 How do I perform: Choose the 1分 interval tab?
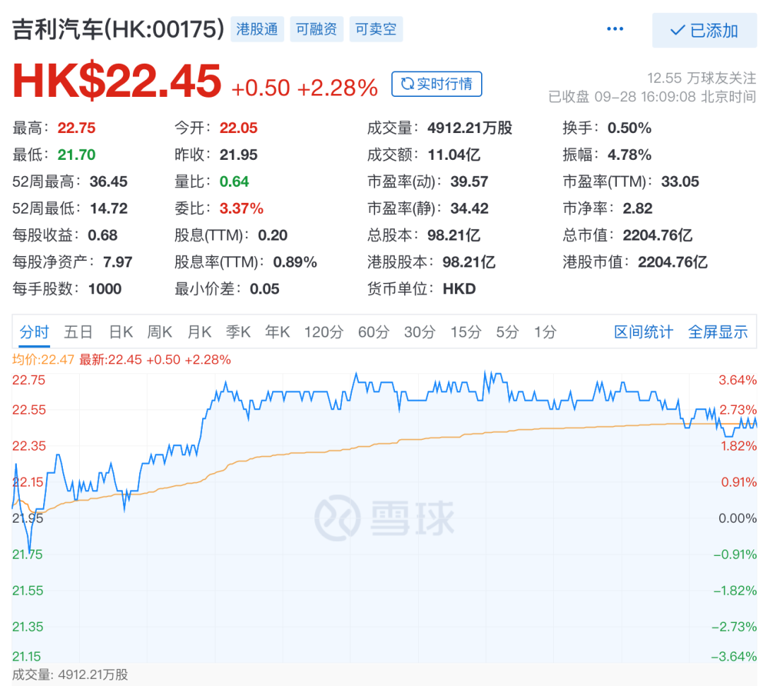tap(545, 332)
